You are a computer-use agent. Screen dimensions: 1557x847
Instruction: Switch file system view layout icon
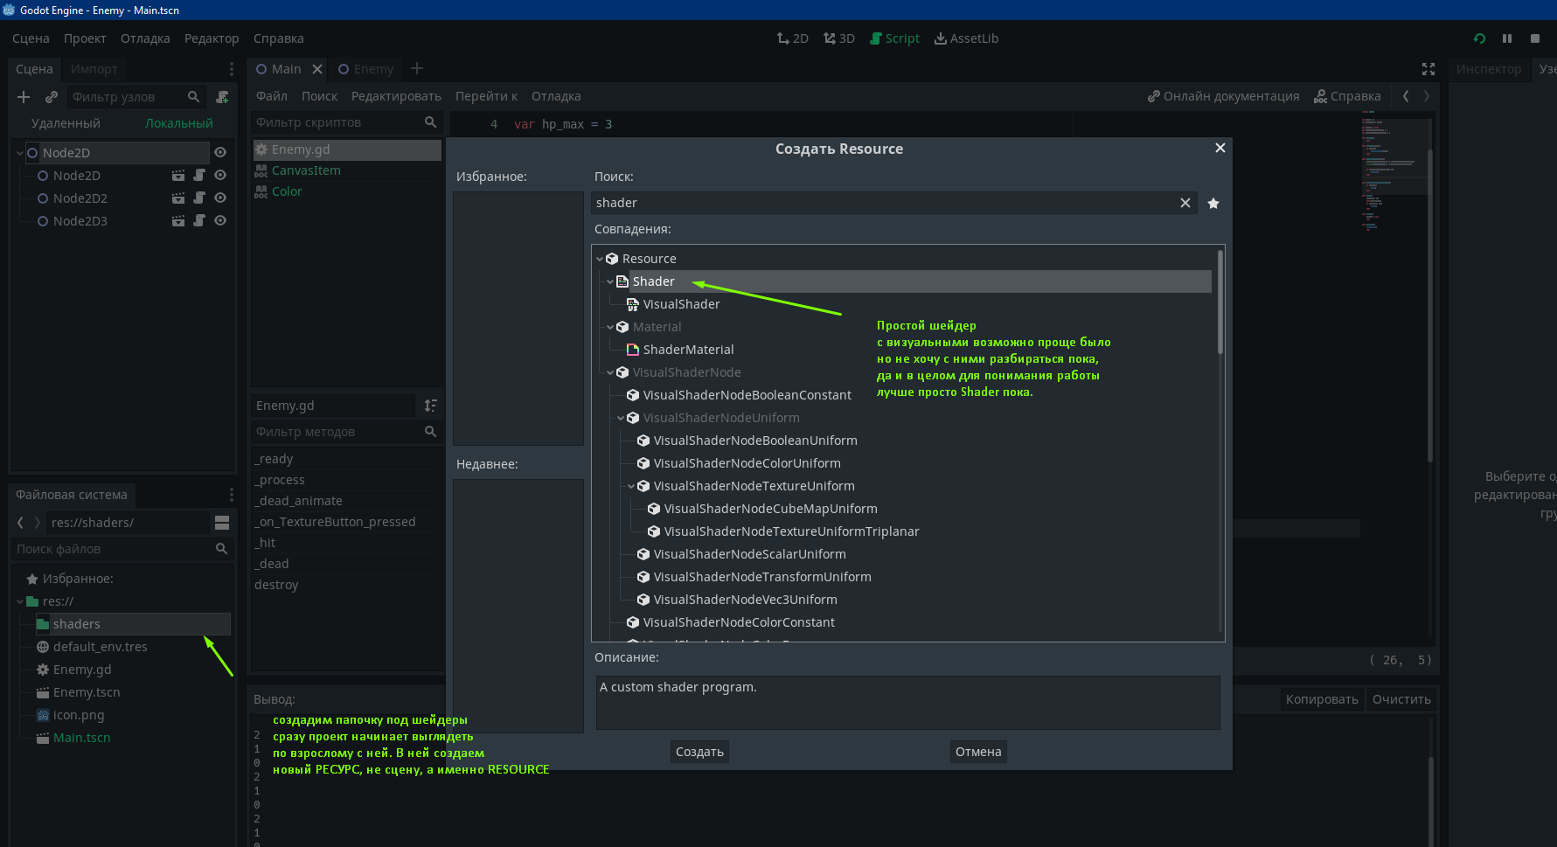tap(222, 523)
